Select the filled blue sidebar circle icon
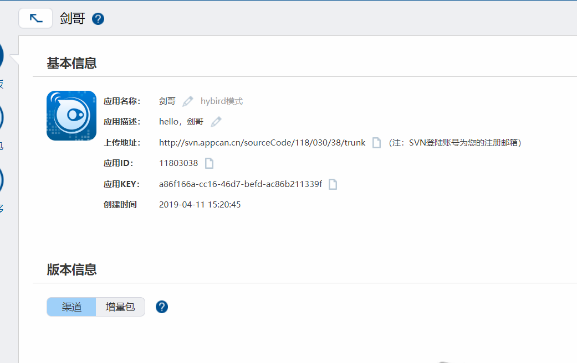577x363 pixels. coord(2,55)
